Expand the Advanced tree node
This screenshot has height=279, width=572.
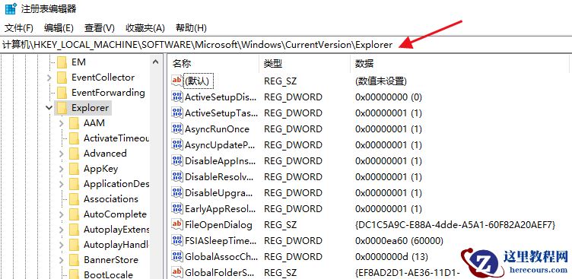tap(62, 154)
